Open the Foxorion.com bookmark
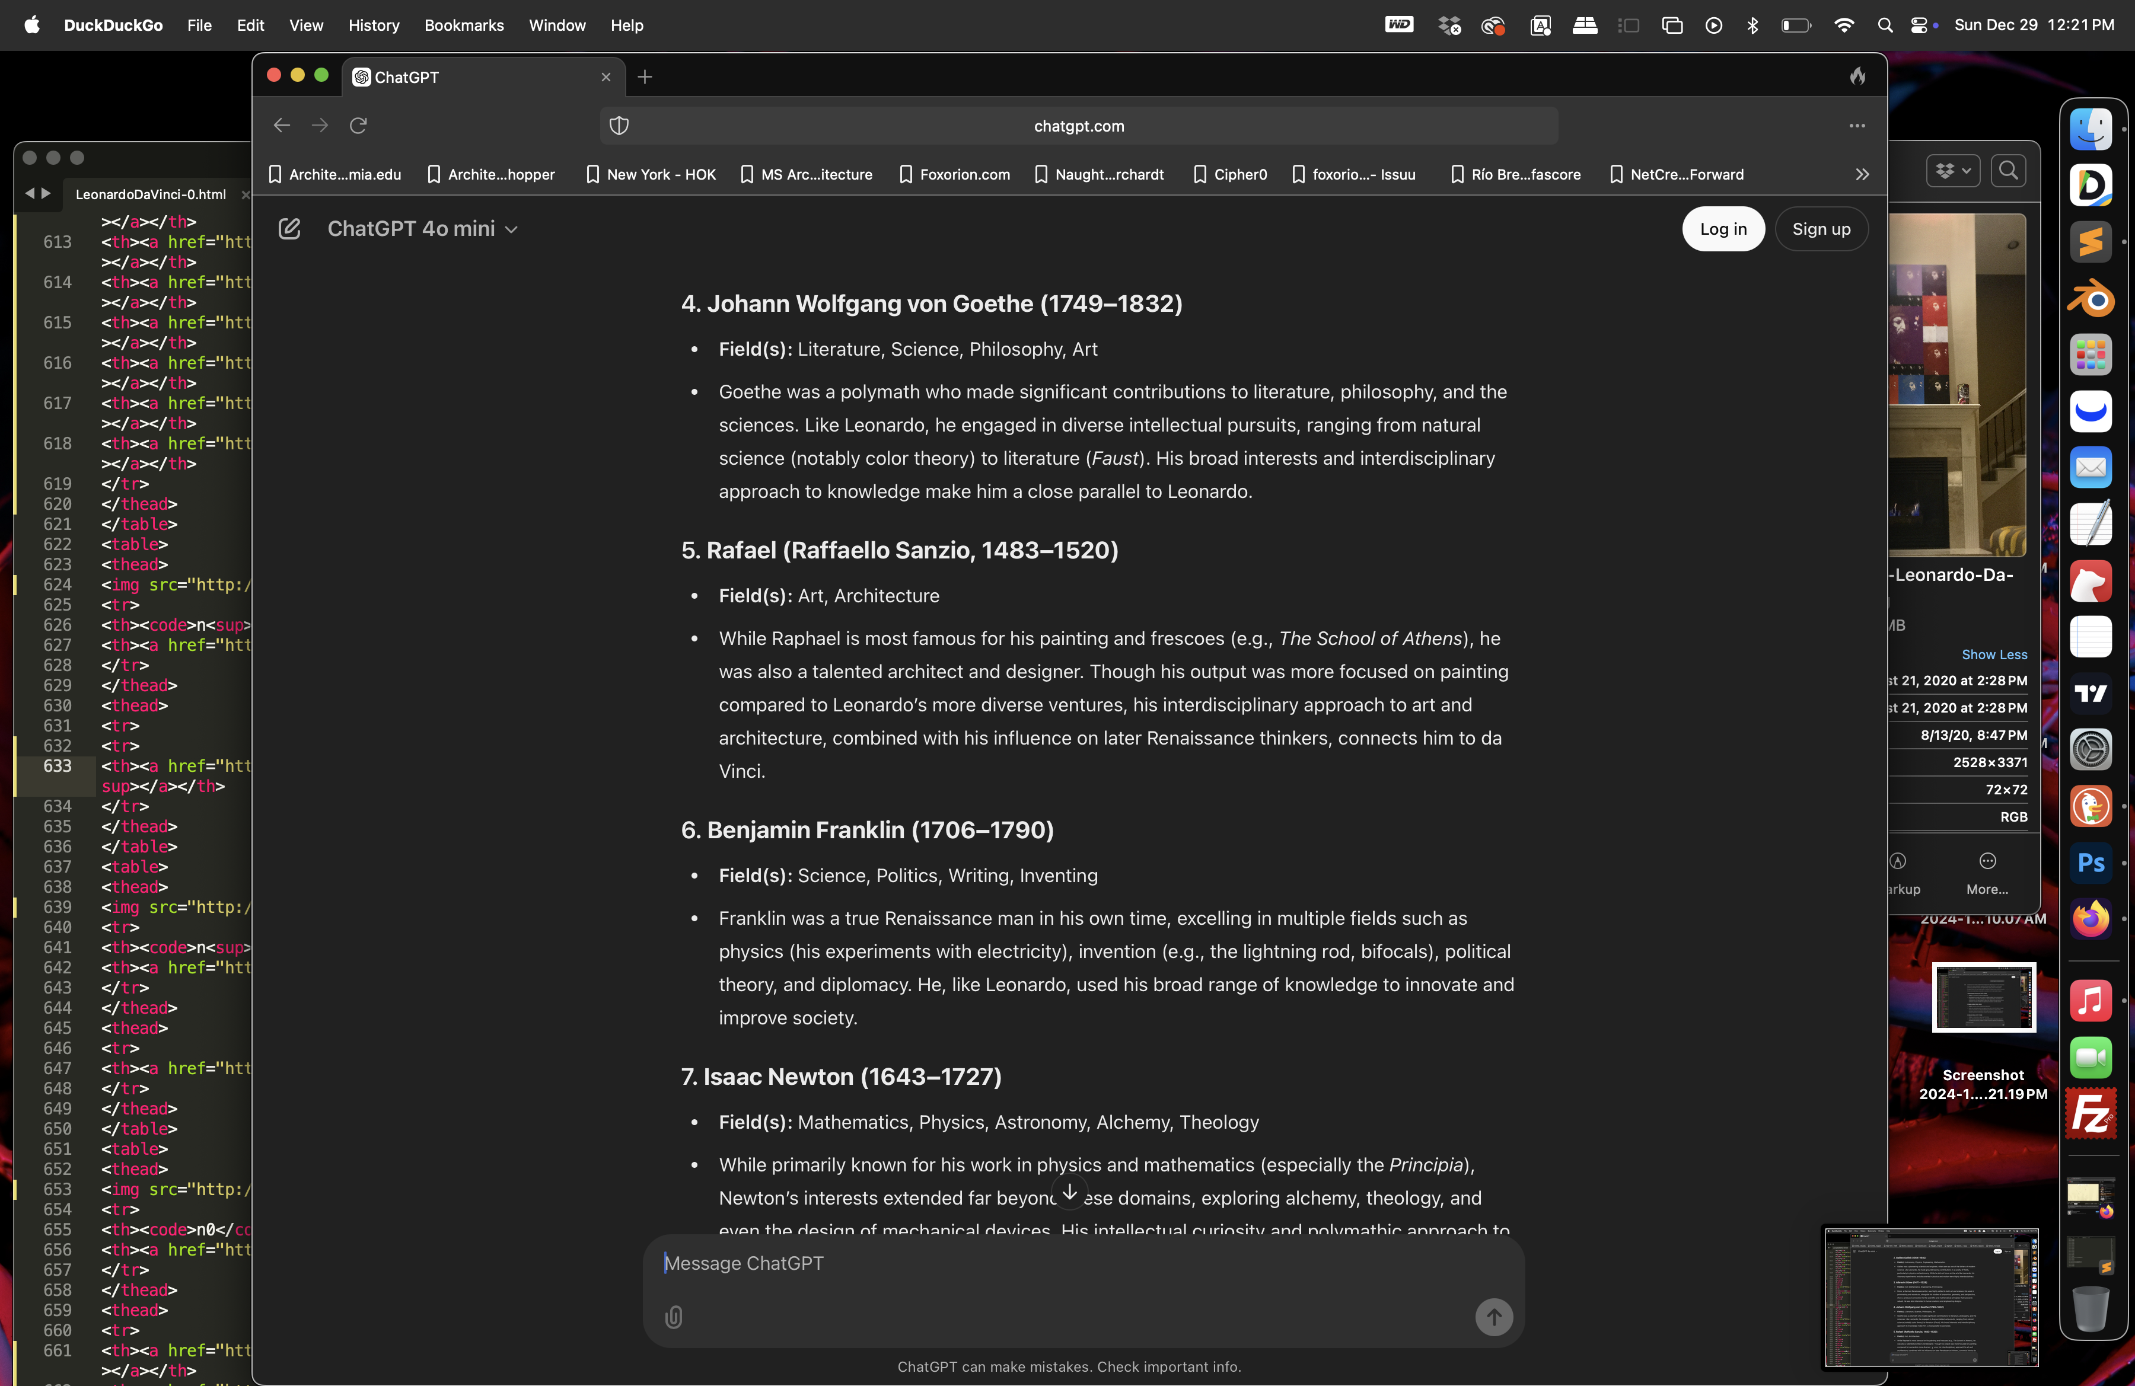 pos(954,175)
